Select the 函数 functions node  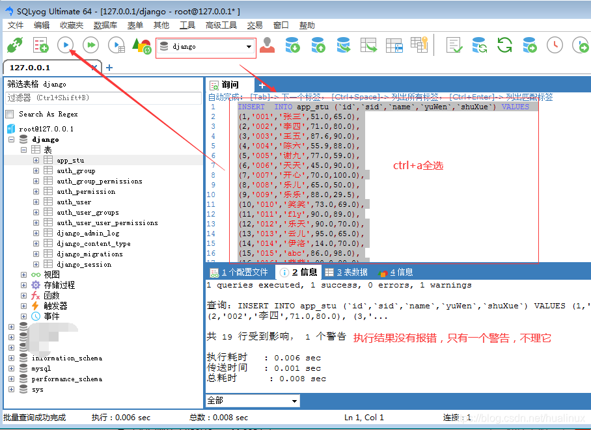51,295
